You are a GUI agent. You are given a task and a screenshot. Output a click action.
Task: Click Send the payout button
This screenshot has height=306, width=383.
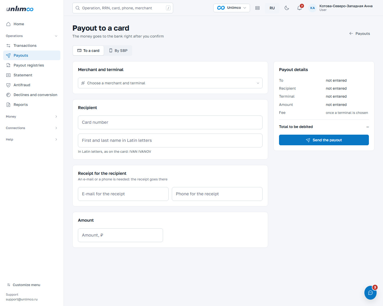pyautogui.click(x=324, y=140)
